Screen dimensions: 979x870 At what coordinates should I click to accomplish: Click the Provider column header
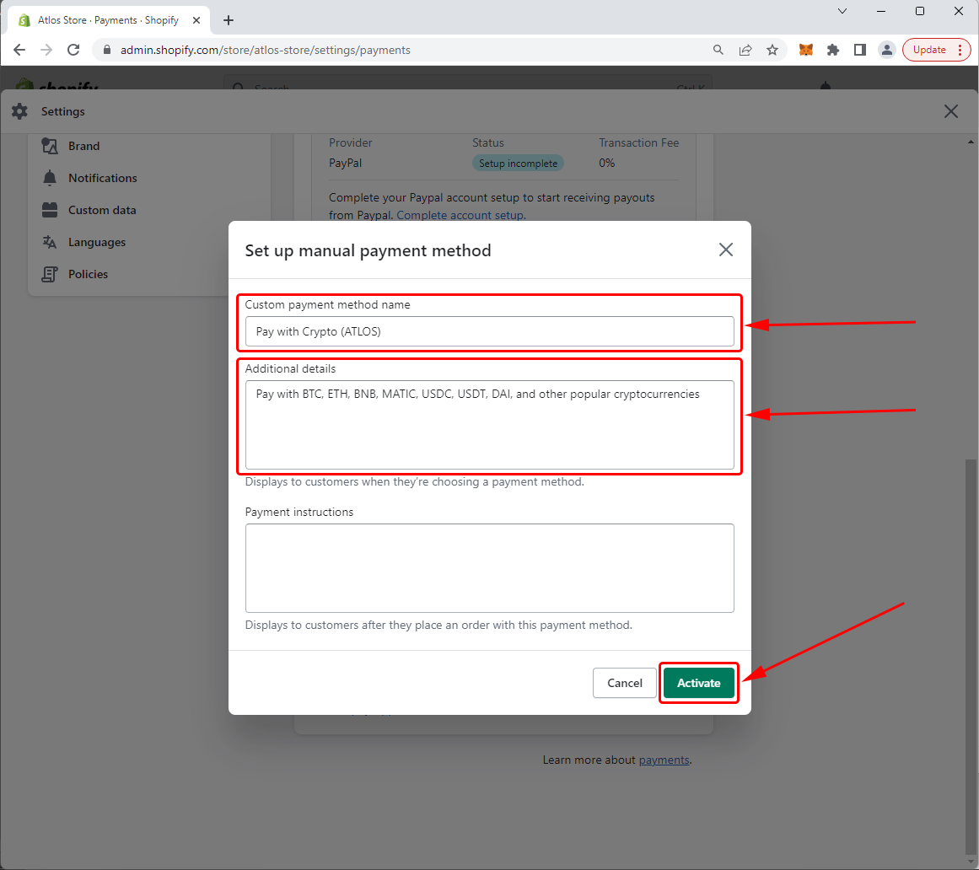(x=350, y=143)
